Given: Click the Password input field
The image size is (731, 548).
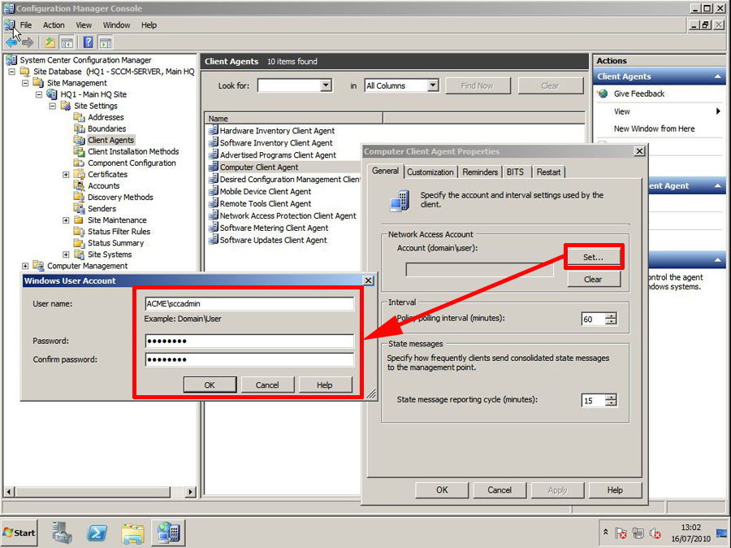Looking at the screenshot, I should click(x=249, y=341).
